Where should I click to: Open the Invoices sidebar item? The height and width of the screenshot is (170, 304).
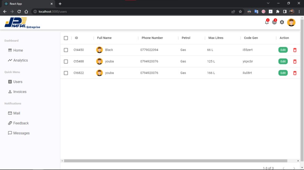17,92
